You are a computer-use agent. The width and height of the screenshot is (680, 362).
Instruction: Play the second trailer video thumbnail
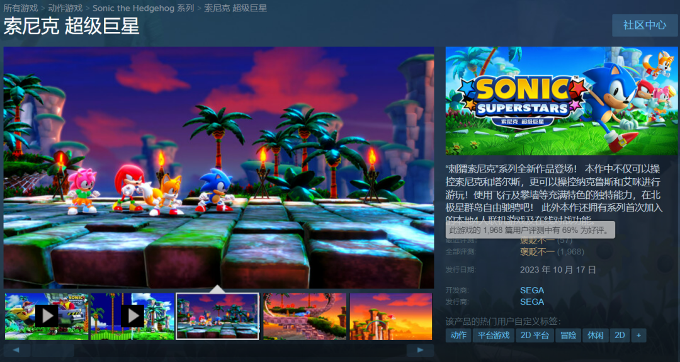point(133,317)
